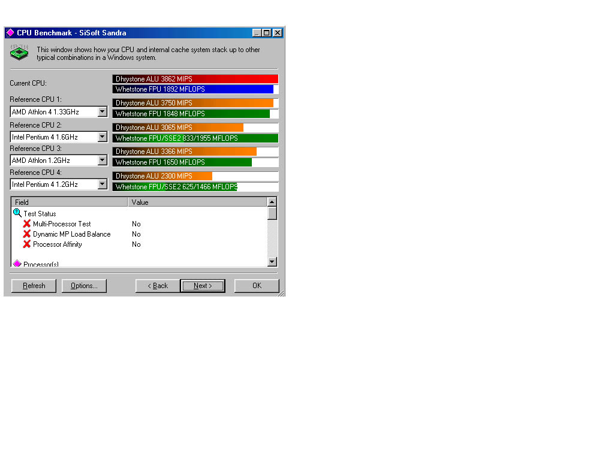Confirm with the OK button

coord(257,286)
